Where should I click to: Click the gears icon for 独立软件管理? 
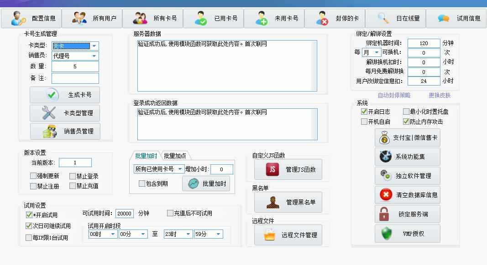pos(385,175)
